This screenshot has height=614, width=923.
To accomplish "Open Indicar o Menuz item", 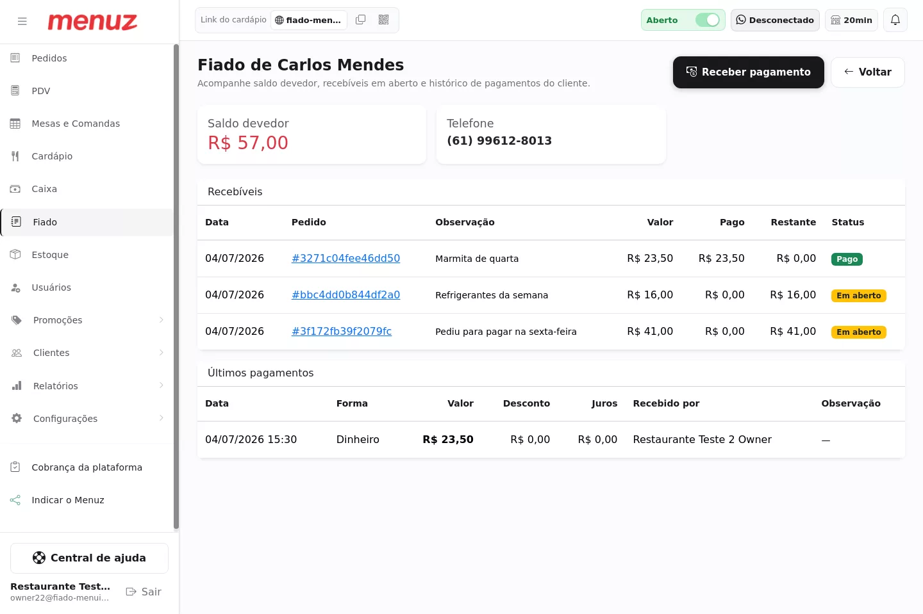I will point(87,500).
